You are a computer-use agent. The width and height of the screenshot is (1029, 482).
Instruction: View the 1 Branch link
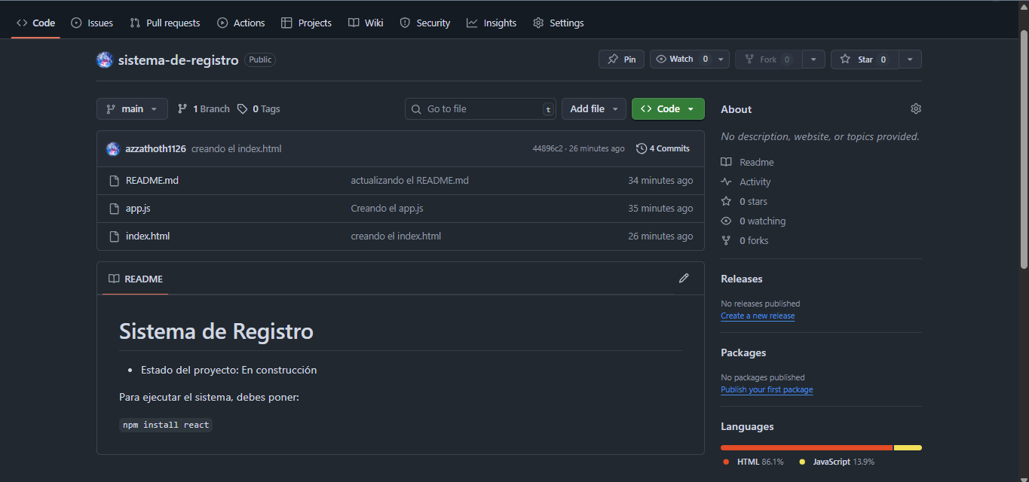pos(204,108)
